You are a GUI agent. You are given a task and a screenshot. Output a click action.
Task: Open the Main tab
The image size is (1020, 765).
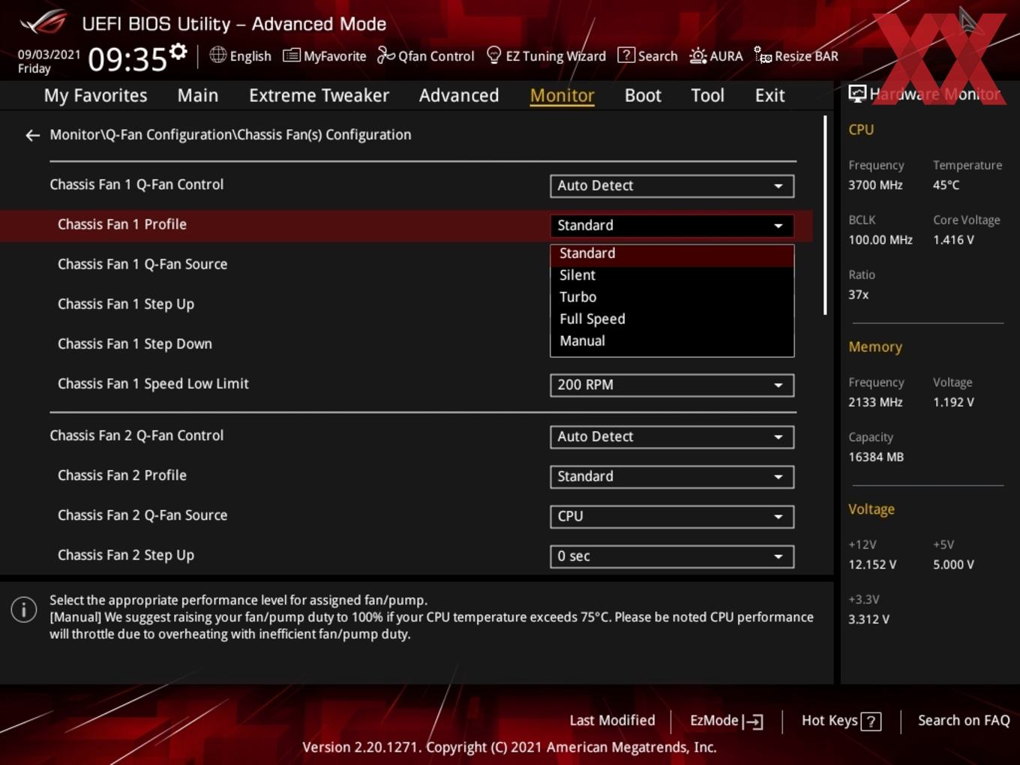[x=198, y=95]
